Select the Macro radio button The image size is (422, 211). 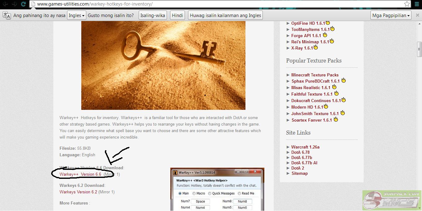coord(194,193)
